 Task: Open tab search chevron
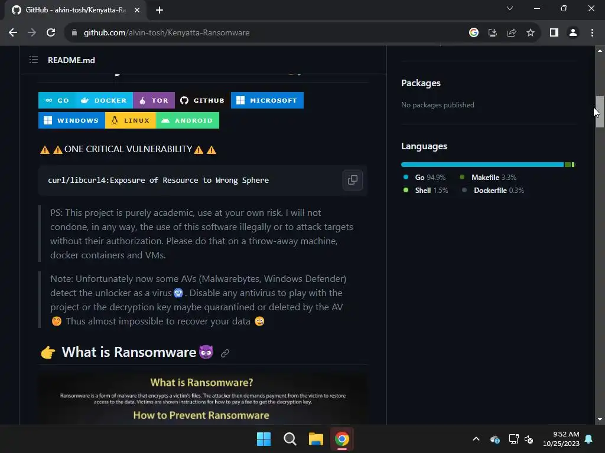(x=510, y=8)
